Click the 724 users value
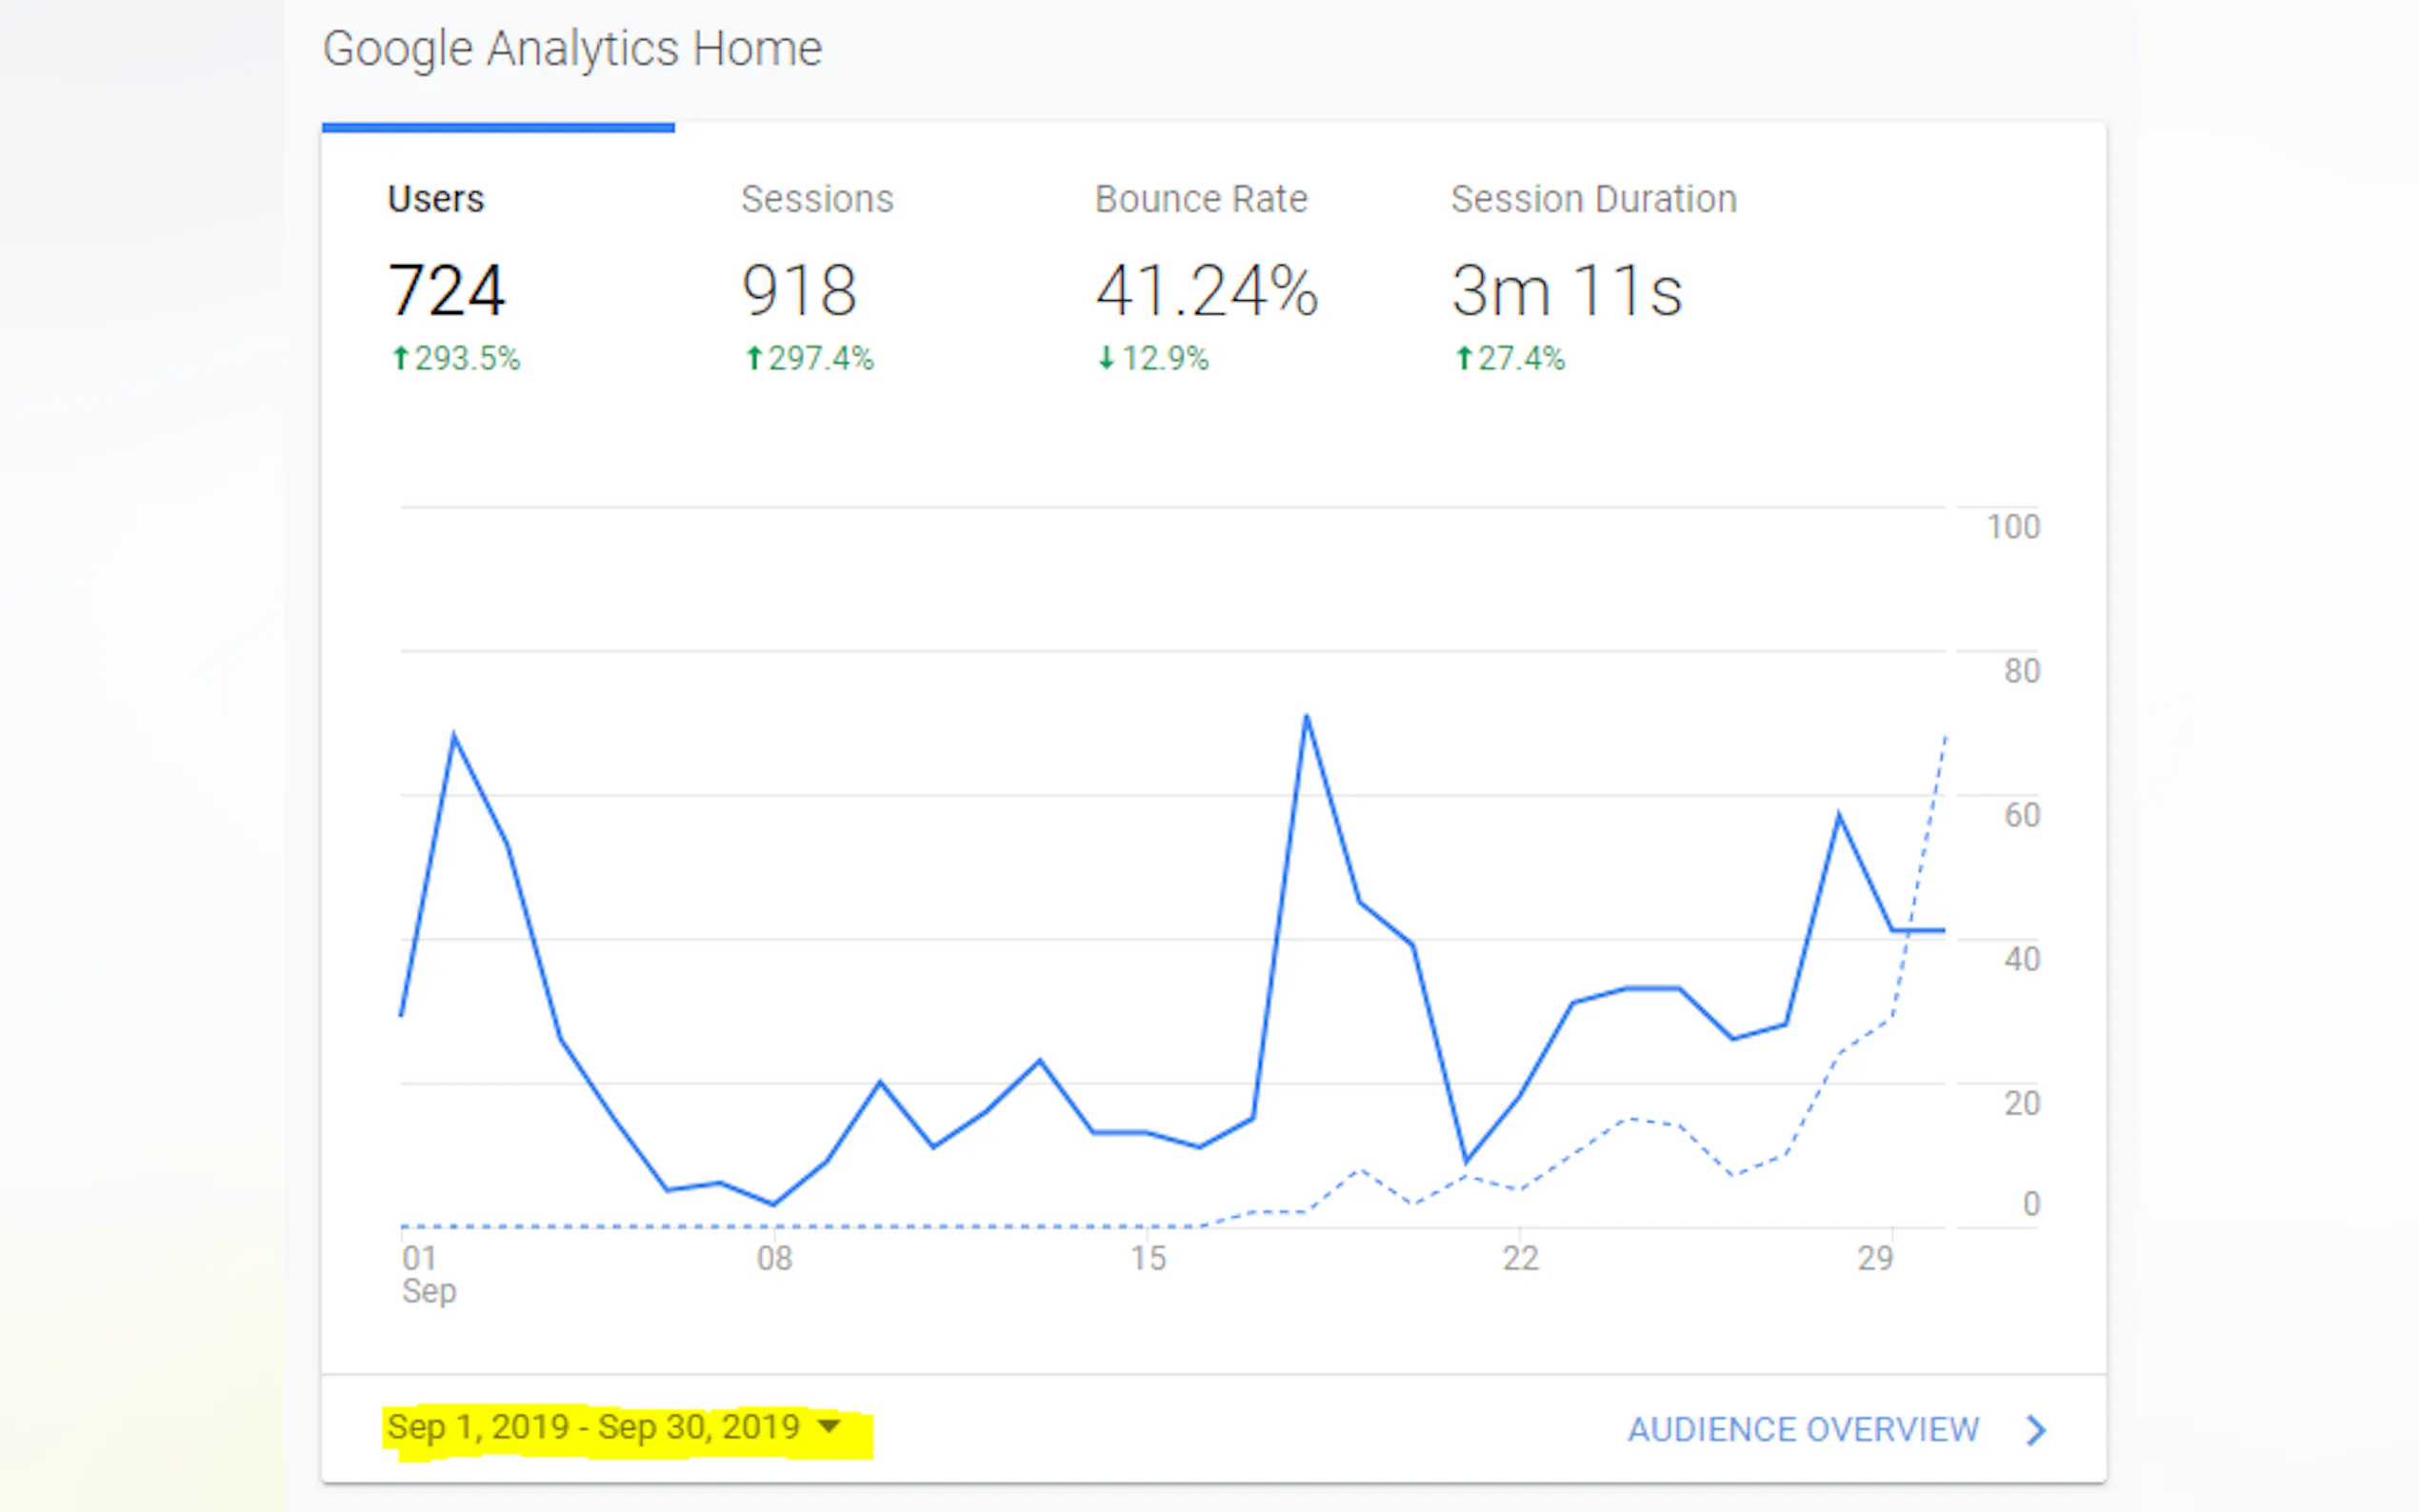This screenshot has width=2419, height=1512. click(446, 291)
